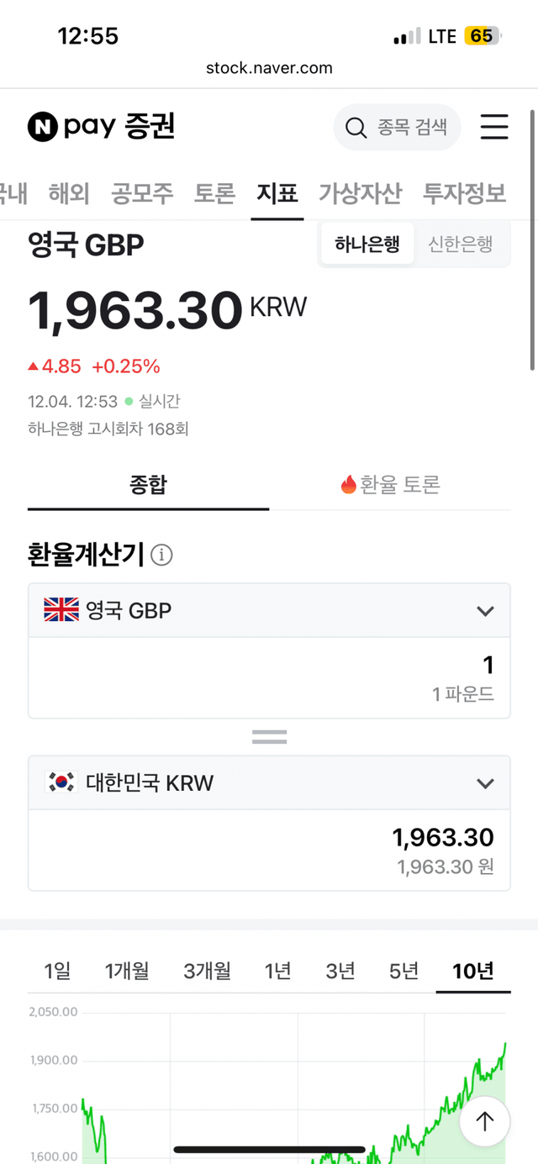Viewport: 538px width, 1164px height.
Task: Tap the 환율계산기 info icon
Action: pyautogui.click(x=161, y=555)
